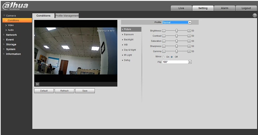
Task: Open the help question mark icon
Action: point(255,15)
